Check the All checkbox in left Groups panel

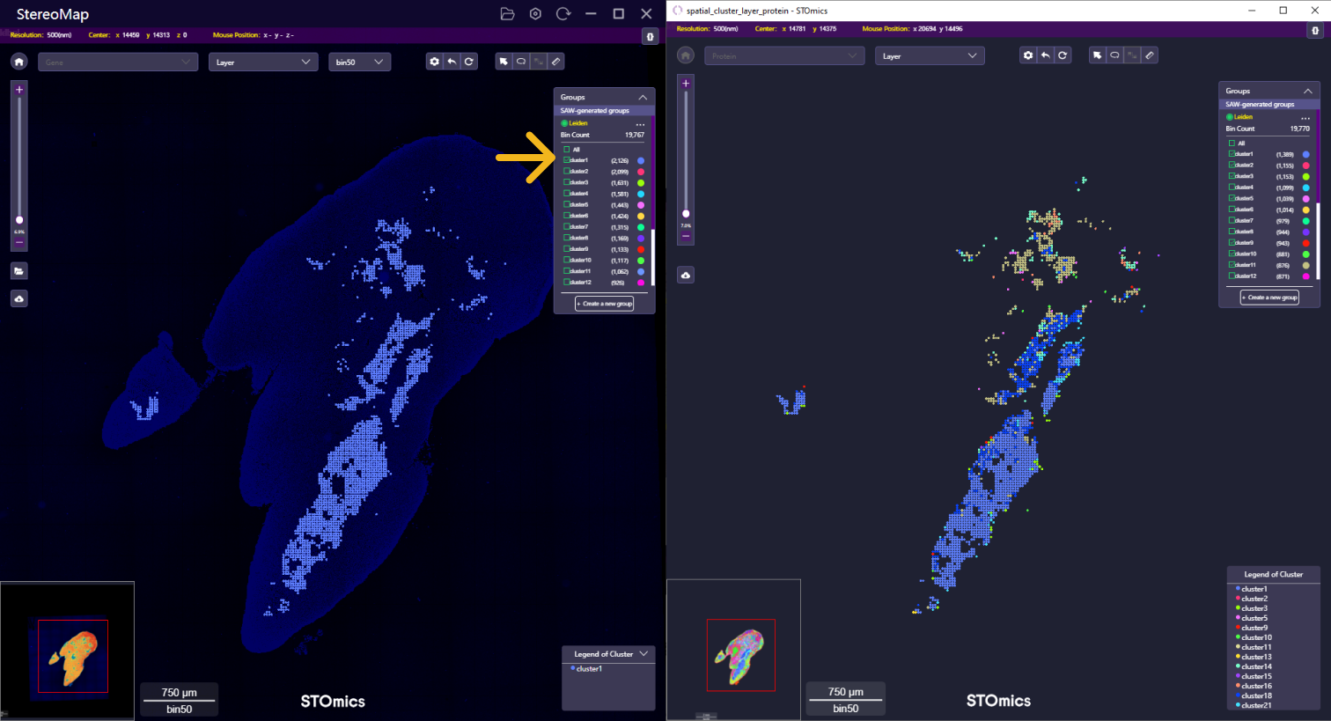tap(567, 150)
